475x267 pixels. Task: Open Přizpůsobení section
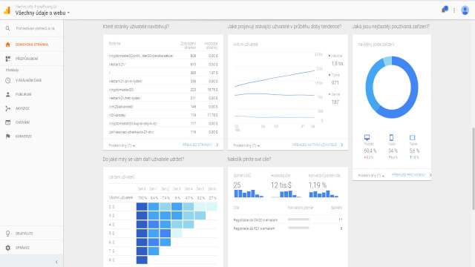(31, 59)
